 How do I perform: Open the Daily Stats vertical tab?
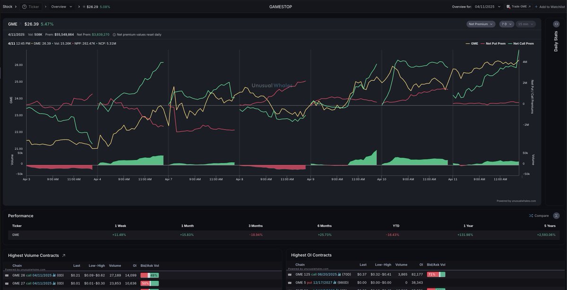[x=556, y=41]
